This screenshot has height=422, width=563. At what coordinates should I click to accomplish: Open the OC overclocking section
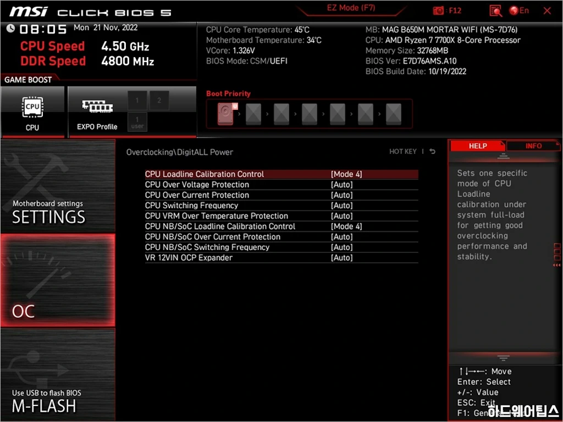click(x=58, y=280)
